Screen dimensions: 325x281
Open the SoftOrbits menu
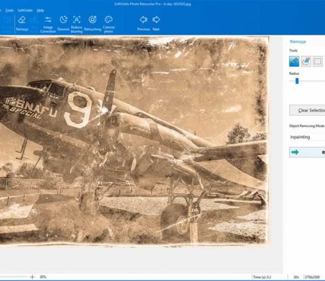[25, 10]
